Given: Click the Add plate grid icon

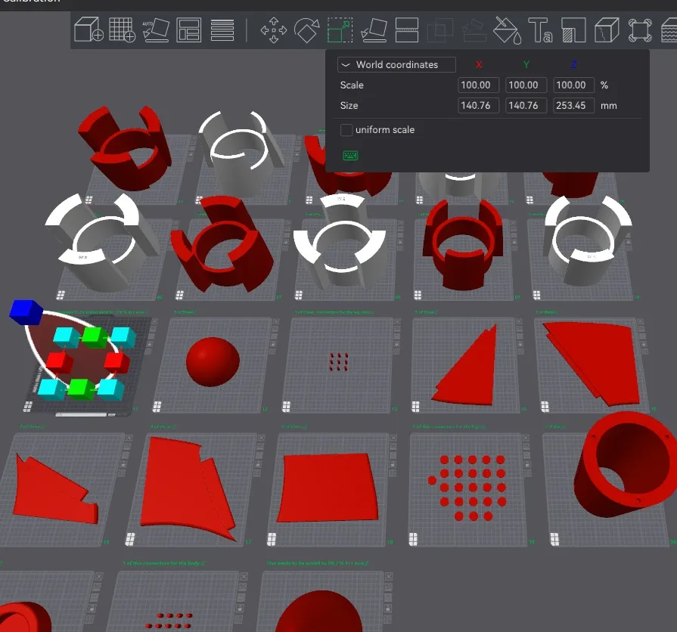Looking at the screenshot, I should click(123, 29).
